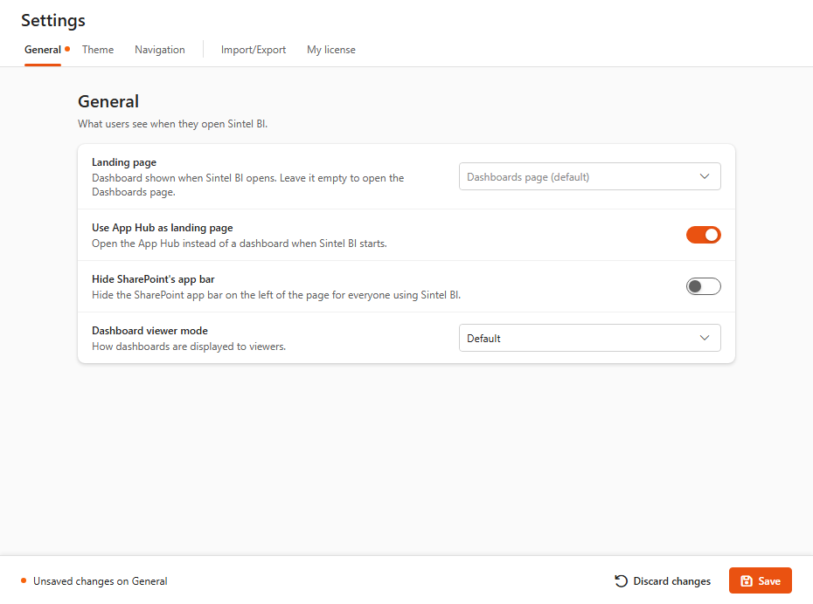Click 'Hide the SharePoint app bar on the left' description
This screenshot has width=813, height=604.
click(276, 295)
